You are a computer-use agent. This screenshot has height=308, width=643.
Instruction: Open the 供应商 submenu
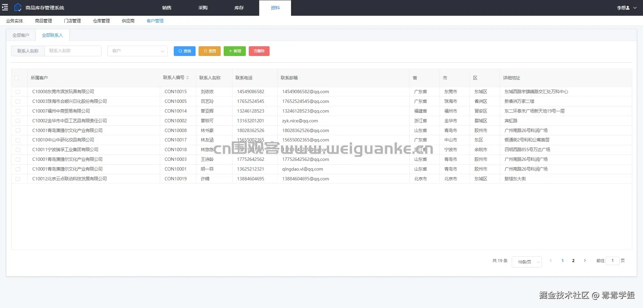(128, 21)
